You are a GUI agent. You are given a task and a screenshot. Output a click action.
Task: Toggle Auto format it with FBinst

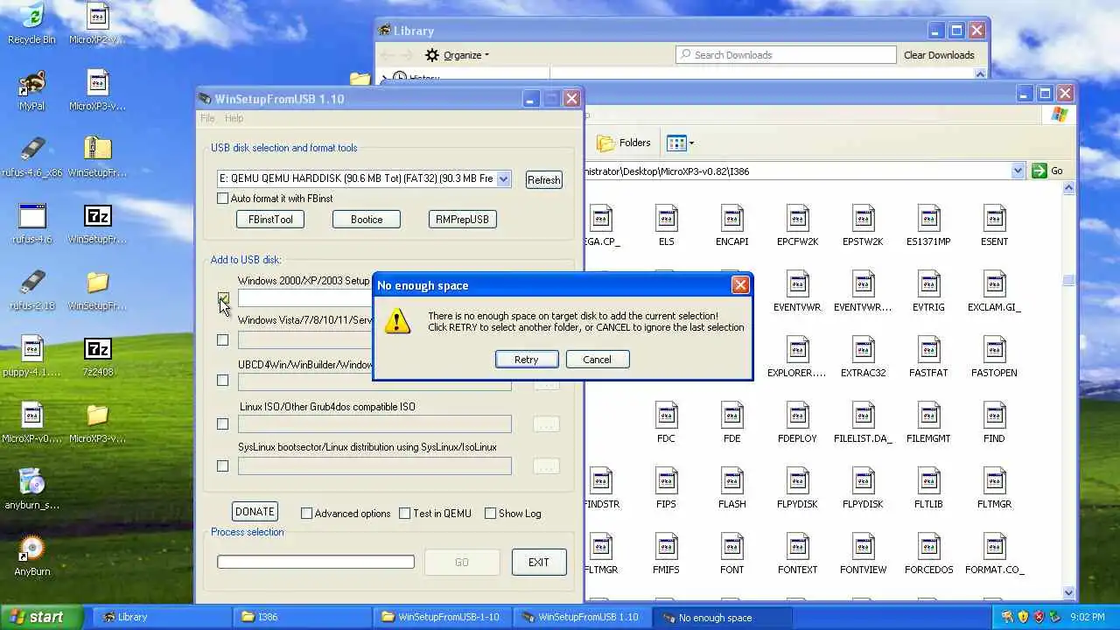[x=222, y=199]
